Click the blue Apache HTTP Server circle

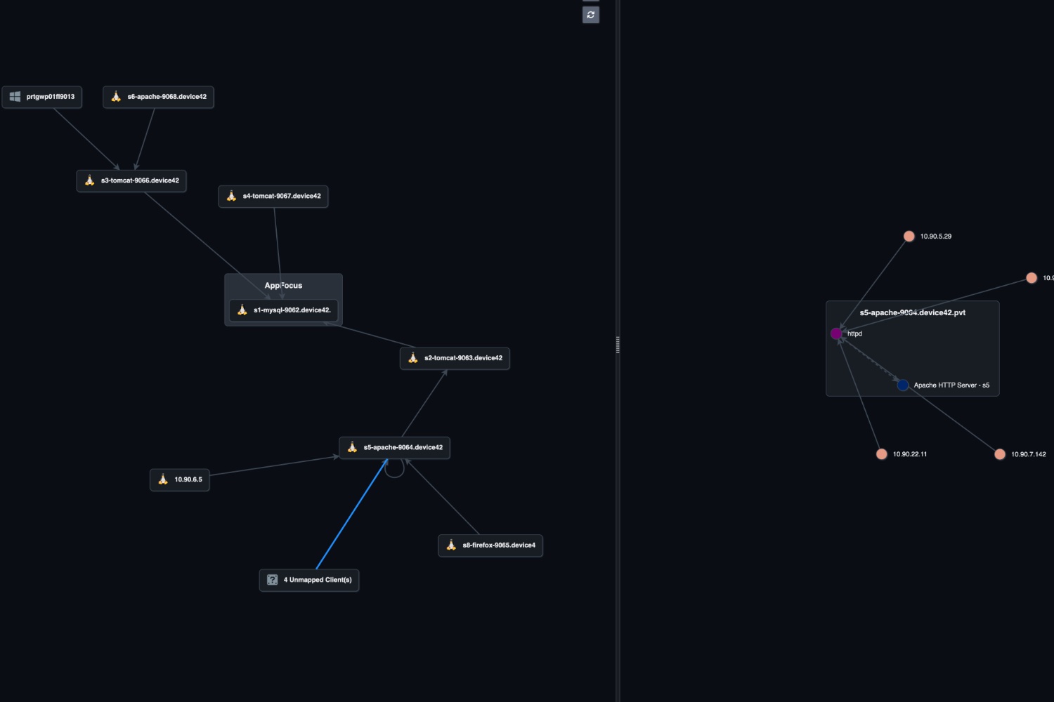tap(903, 385)
